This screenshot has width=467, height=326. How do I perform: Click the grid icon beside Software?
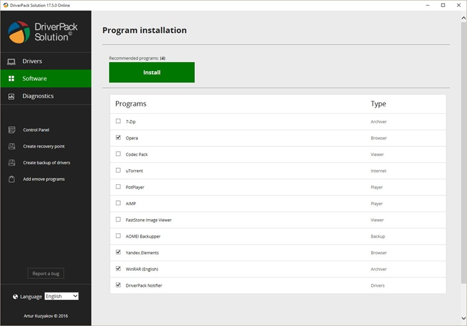click(11, 79)
